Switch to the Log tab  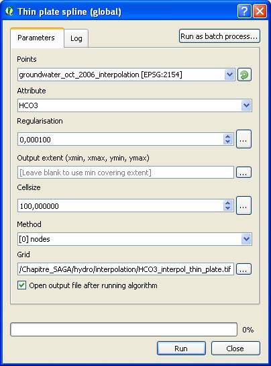click(x=76, y=38)
